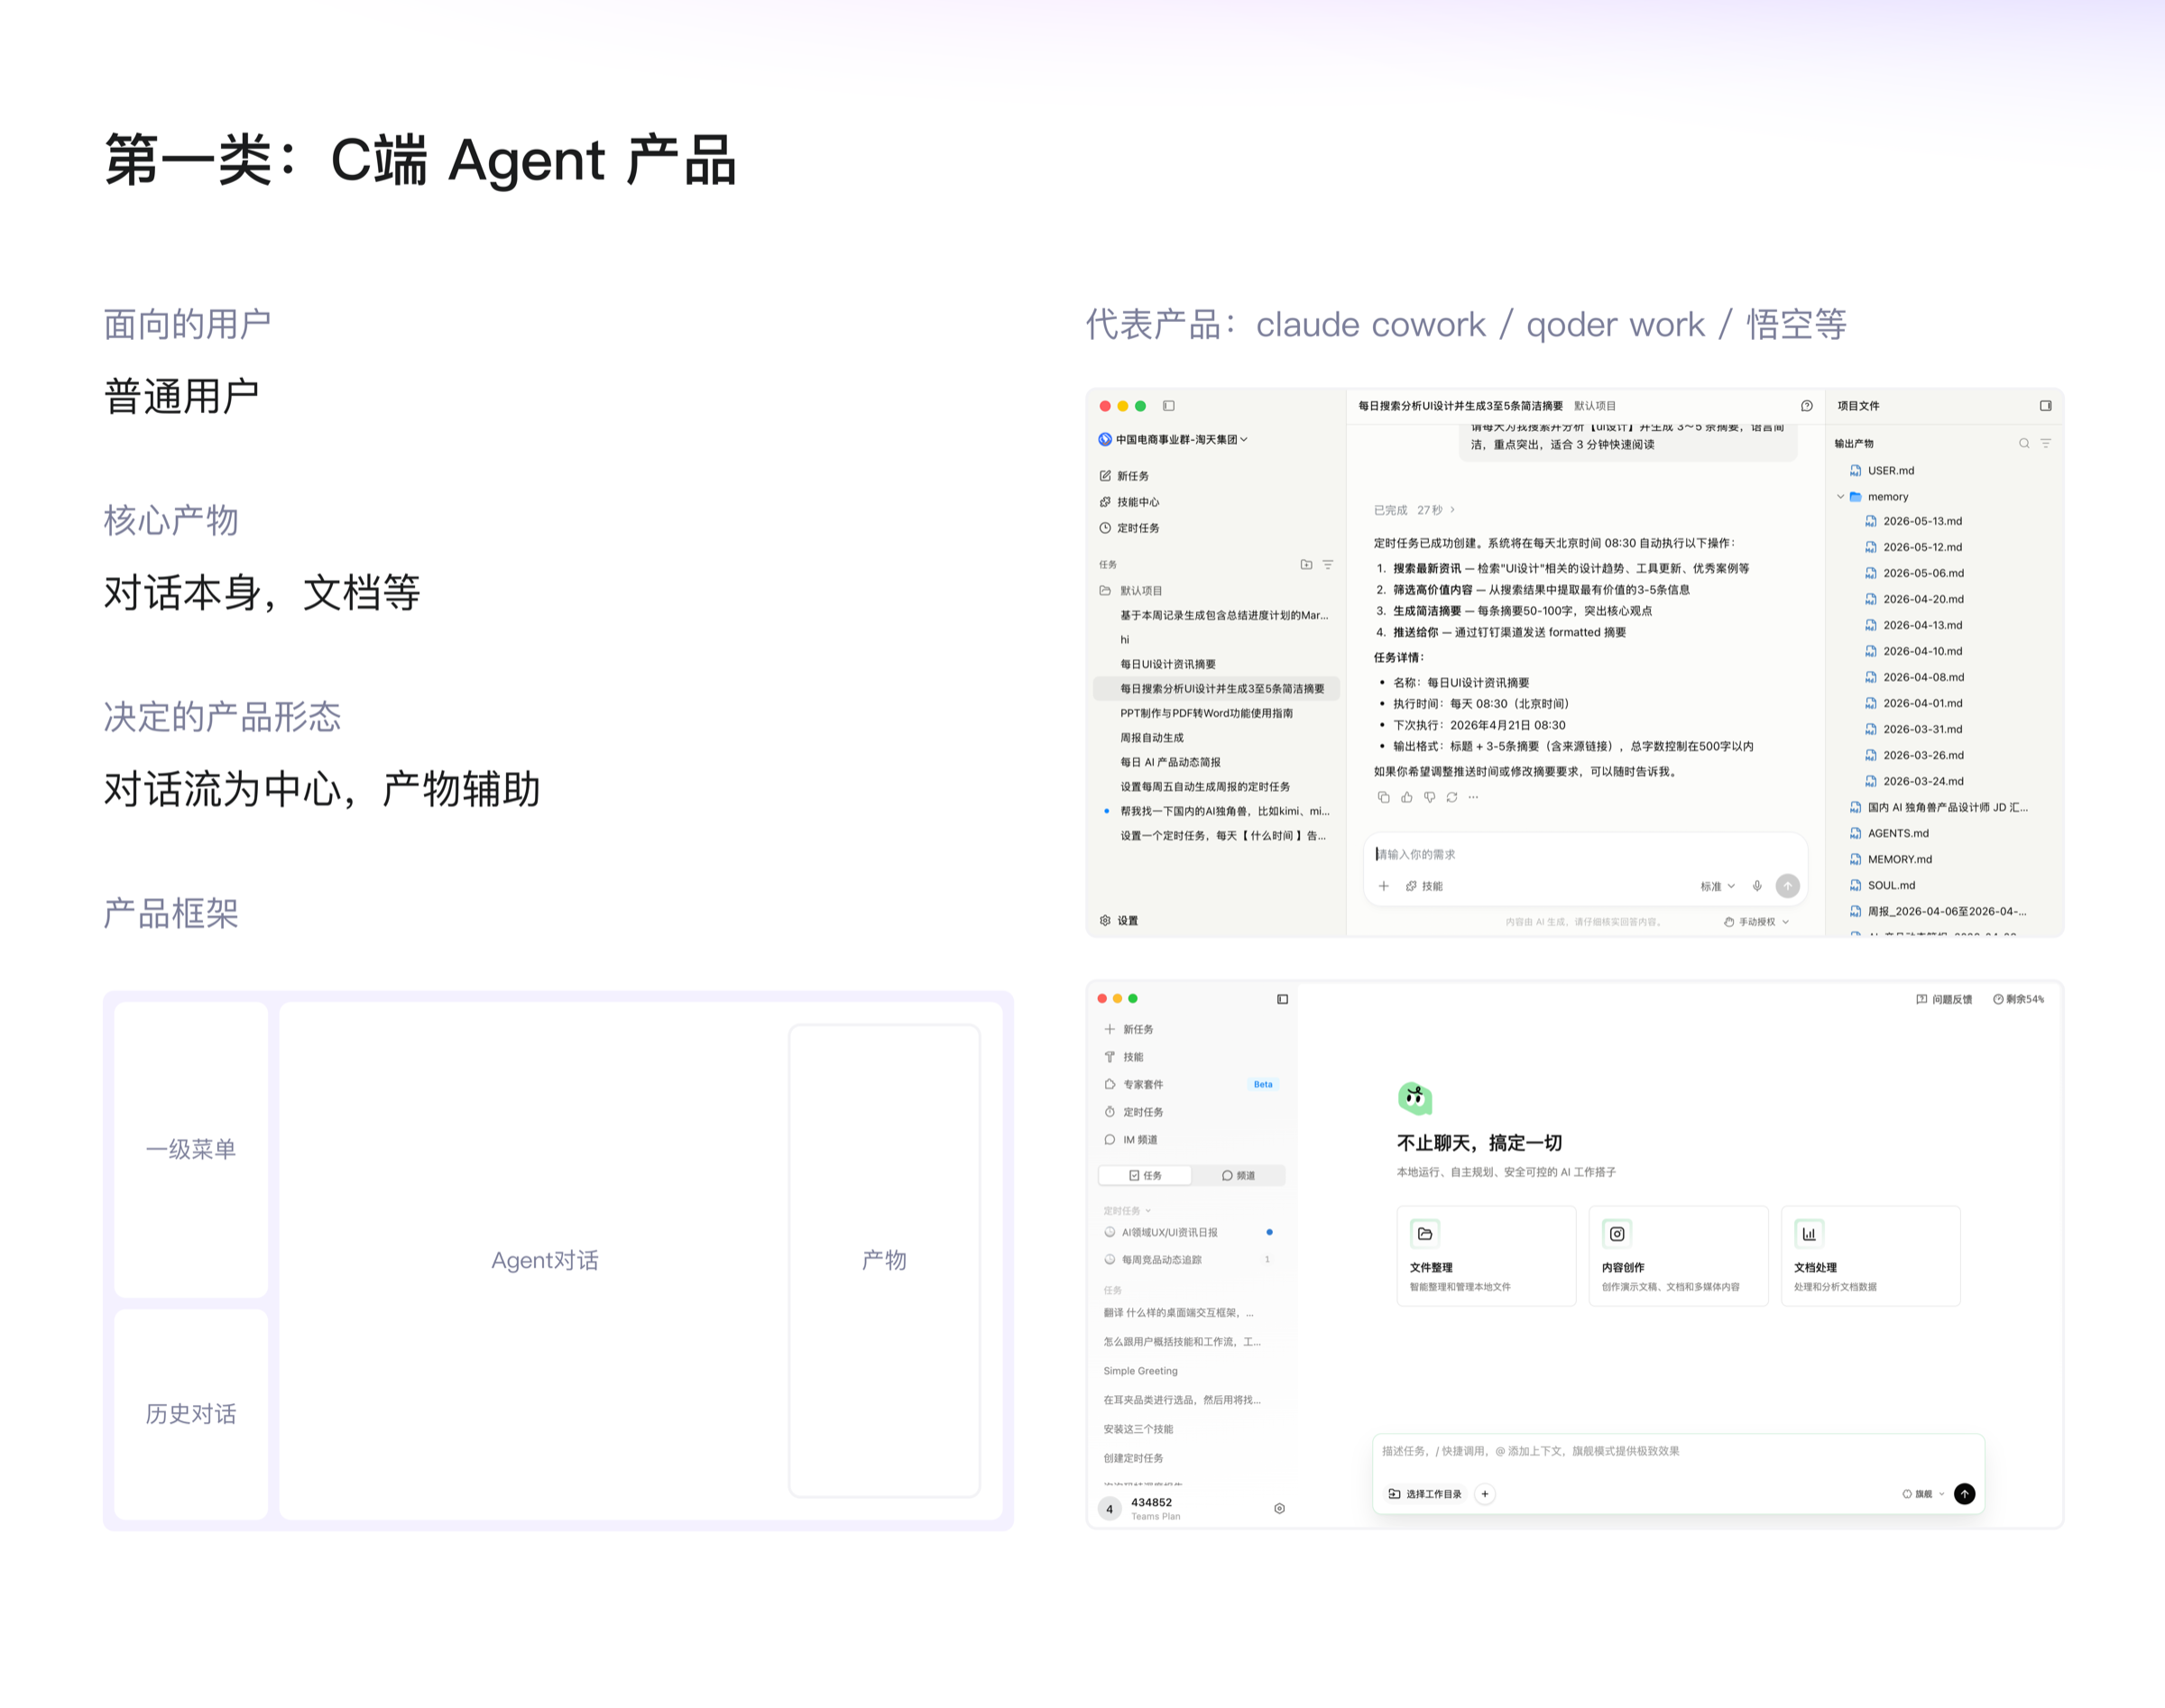Image resolution: width=2165 pixels, height=1708 pixels.
Task: Open more actions (…) below the reply
Action: pos(1474,797)
